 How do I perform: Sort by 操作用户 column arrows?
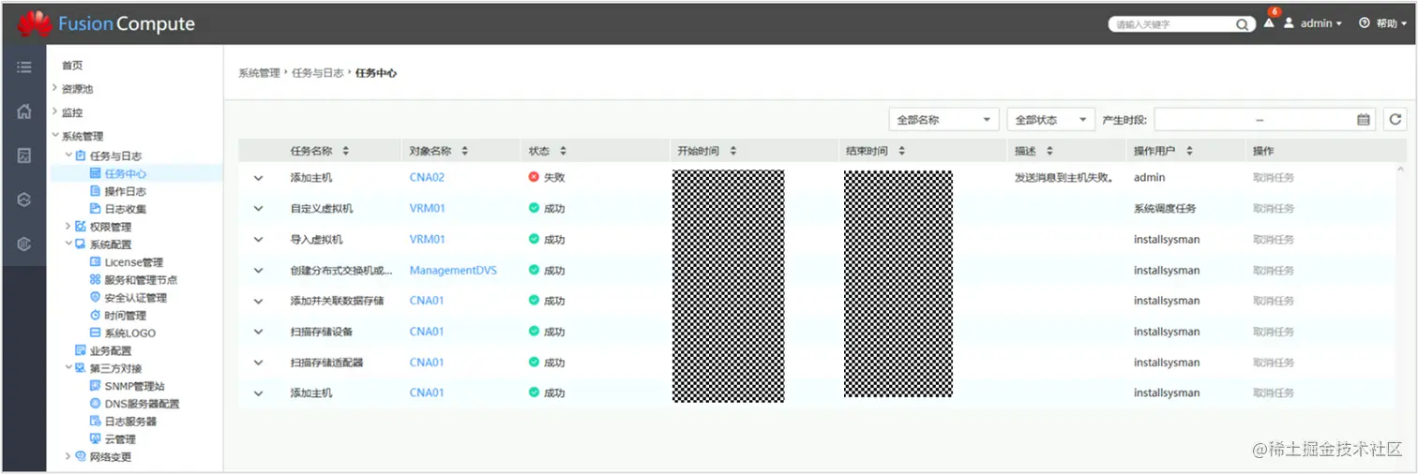pos(1189,151)
